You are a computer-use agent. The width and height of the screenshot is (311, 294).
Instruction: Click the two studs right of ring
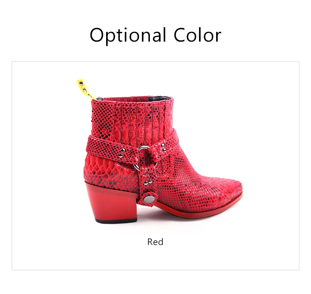point(164,148)
